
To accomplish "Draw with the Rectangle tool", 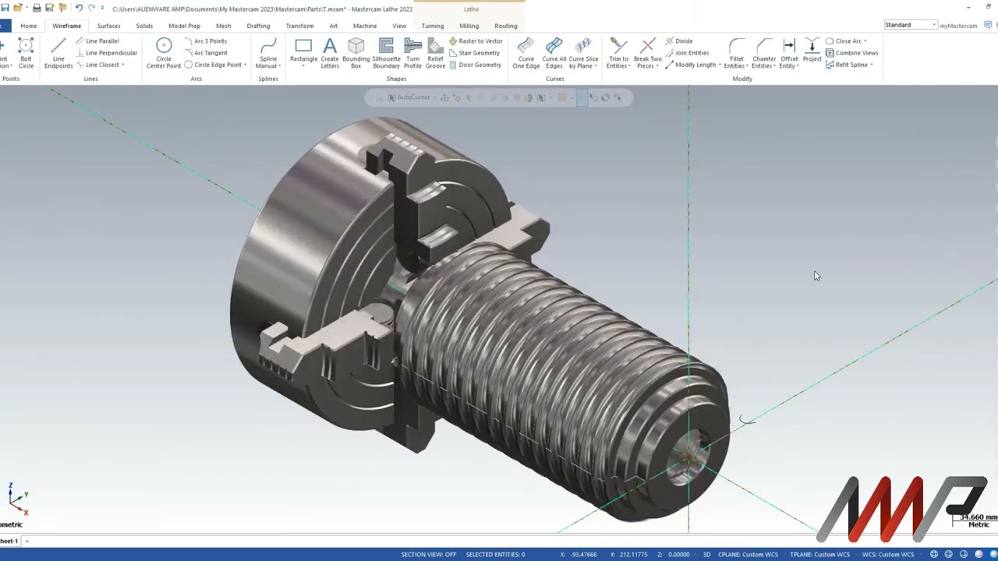I will [303, 51].
